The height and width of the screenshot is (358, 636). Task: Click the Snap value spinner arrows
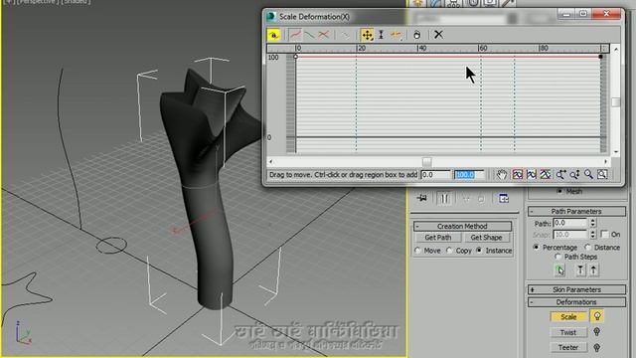[593, 235]
